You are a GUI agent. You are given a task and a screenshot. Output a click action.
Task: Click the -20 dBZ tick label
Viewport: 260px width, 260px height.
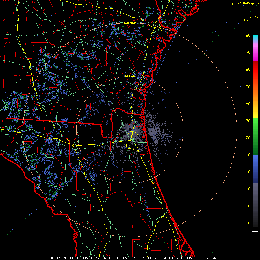[x=247, y=206]
